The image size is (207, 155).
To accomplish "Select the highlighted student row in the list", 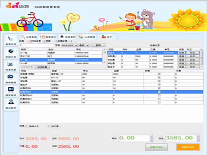I will 61,60.
